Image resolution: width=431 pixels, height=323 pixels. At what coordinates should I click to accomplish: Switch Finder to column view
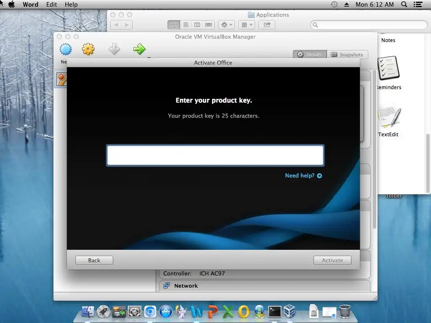pos(197,25)
